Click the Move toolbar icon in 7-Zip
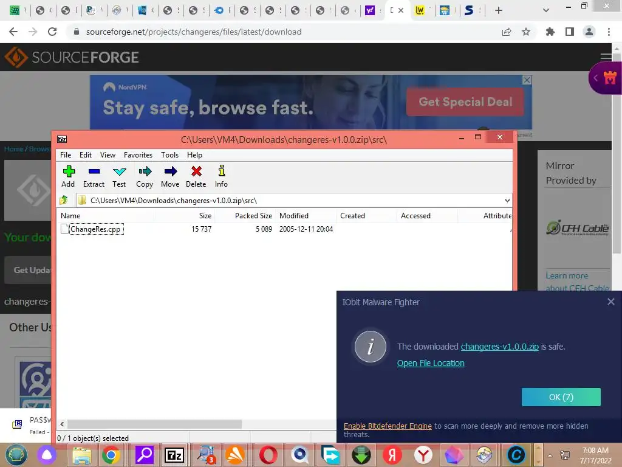Image resolution: width=622 pixels, height=467 pixels. point(170,176)
